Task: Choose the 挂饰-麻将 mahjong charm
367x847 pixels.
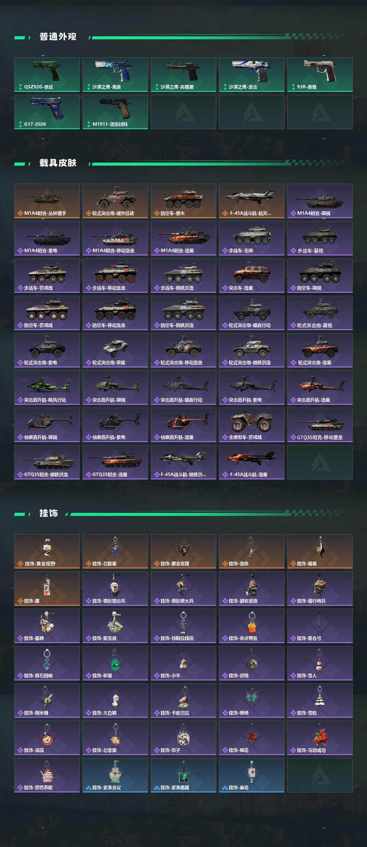Action: point(252,775)
